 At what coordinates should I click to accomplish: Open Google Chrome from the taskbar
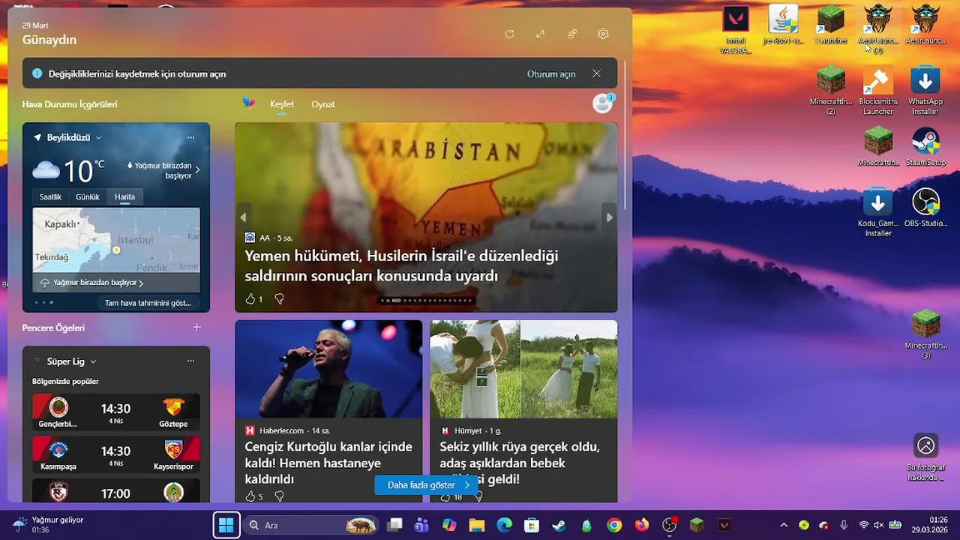[614, 525]
